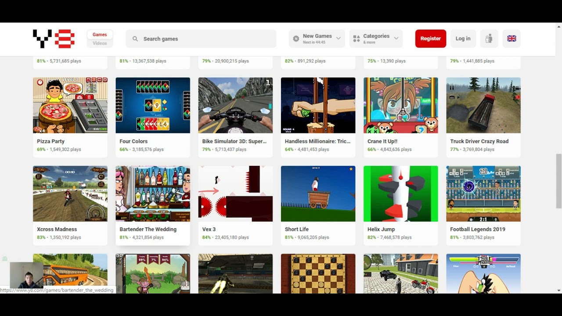
Task: Click the webcam overlay video
Action: click(26, 275)
